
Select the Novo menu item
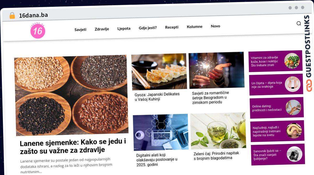(215, 26)
